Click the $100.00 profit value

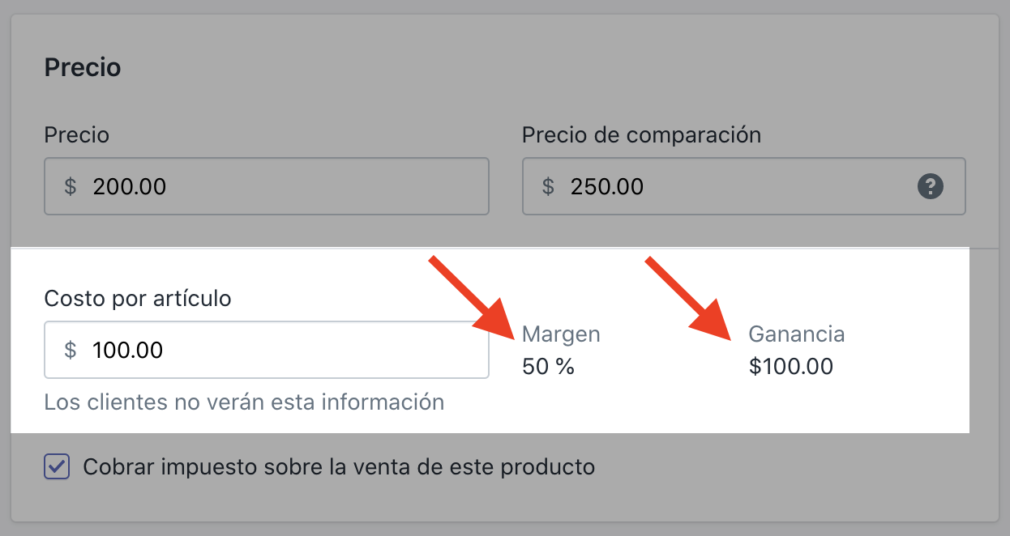tap(791, 367)
